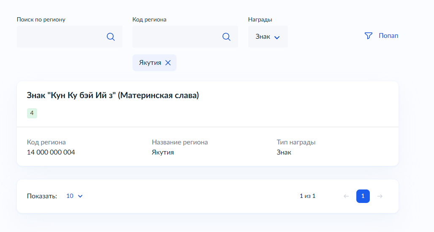This screenshot has width=434, height=232.
Task: Click the "Поиск по региону" field label
Action: click(x=41, y=19)
